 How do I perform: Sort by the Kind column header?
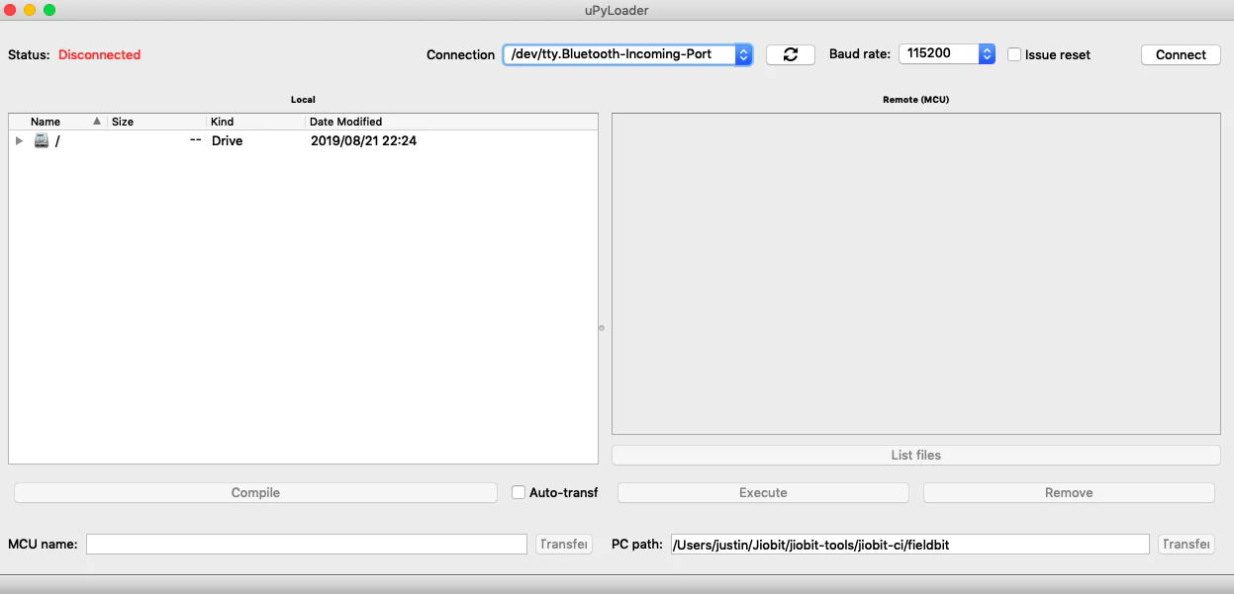[x=256, y=122]
